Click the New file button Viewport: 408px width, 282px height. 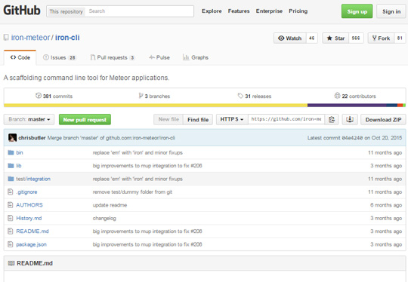[x=168, y=119]
